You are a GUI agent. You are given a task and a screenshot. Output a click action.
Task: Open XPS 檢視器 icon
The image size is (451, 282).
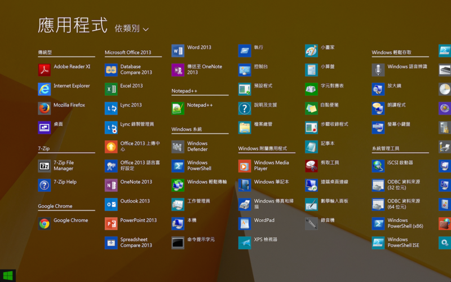point(245,243)
